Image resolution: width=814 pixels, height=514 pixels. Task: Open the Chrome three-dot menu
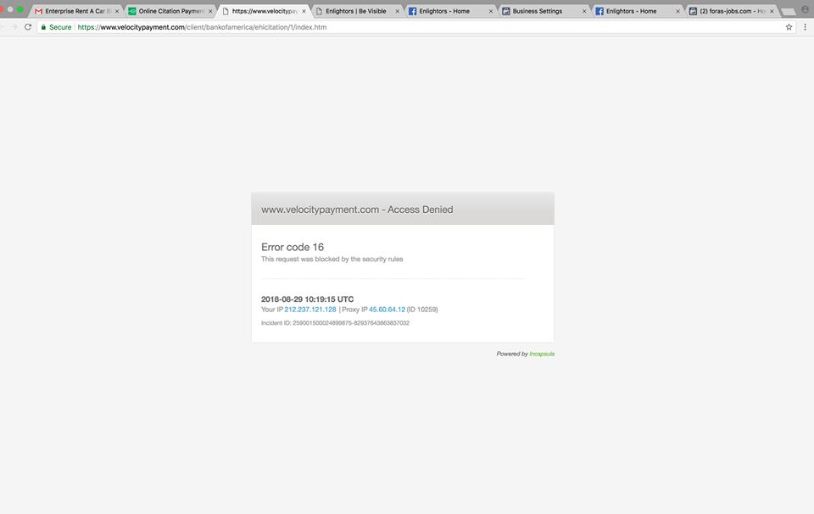(x=806, y=27)
